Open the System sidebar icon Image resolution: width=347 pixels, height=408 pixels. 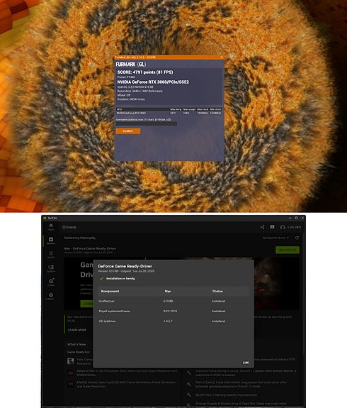pyautogui.click(x=51, y=268)
